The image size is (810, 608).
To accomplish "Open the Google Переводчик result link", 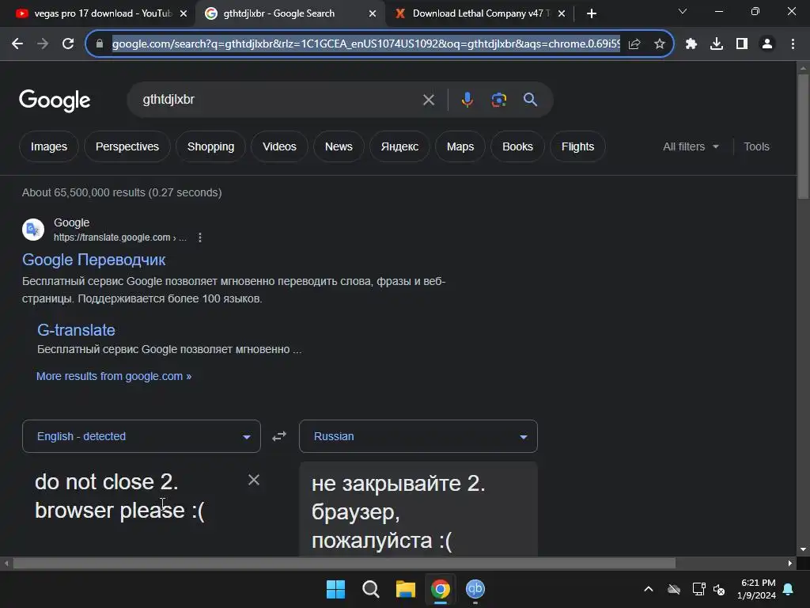I will tap(94, 260).
